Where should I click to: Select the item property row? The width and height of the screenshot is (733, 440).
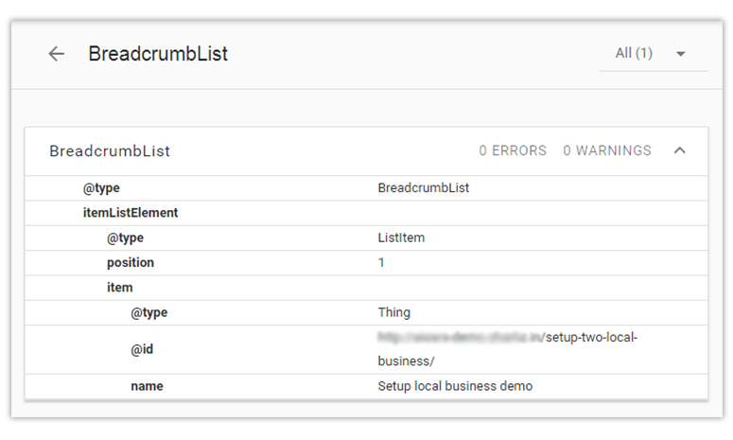coord(120,288)
